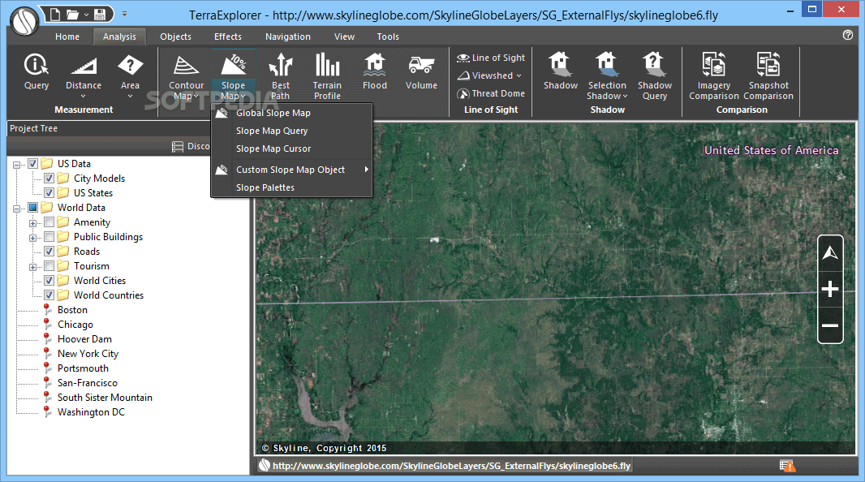The image size is (865, 482).
Task: Switch to the Effects ribbon tab
Action: (228, 37)
